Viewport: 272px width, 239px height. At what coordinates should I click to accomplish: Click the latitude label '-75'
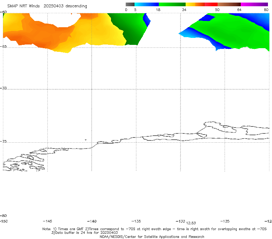point(3,142)
